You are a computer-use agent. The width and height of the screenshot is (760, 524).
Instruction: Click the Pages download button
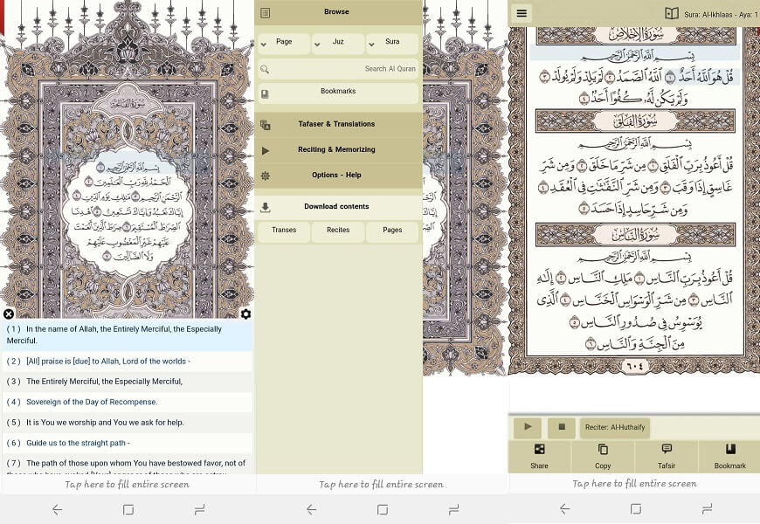point(392,231)
